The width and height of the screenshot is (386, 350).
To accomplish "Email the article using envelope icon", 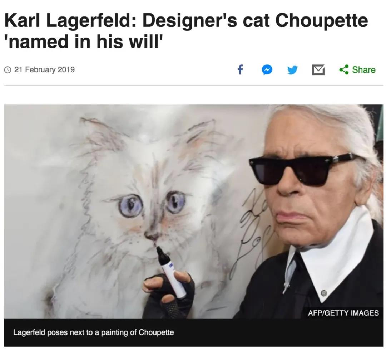I will click(318, 70).
